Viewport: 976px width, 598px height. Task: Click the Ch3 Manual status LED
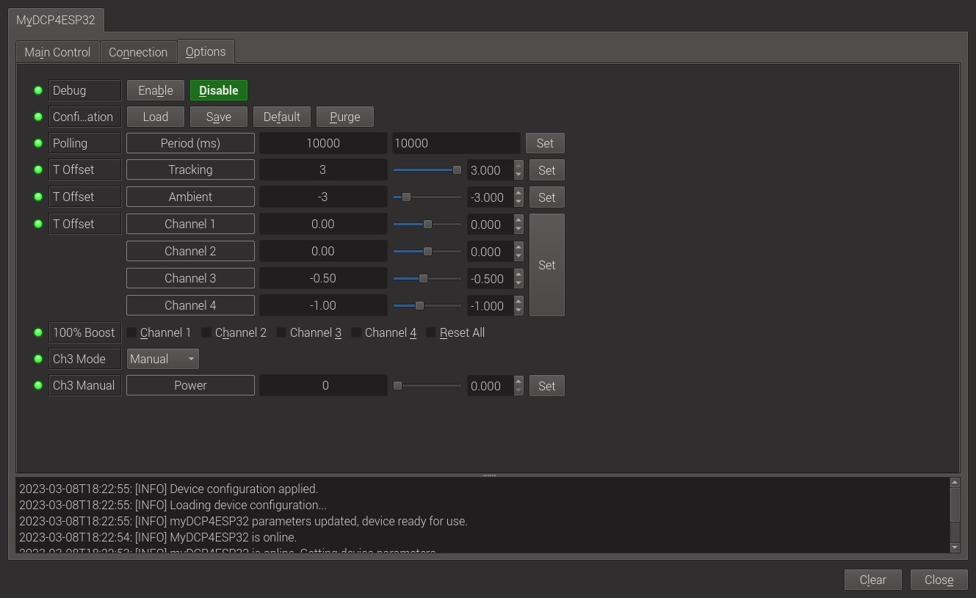38,385
